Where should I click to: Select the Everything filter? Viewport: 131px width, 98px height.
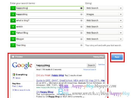[x=21, y=75]
